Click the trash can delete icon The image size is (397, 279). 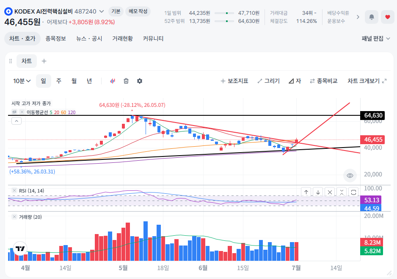[126, 81]
